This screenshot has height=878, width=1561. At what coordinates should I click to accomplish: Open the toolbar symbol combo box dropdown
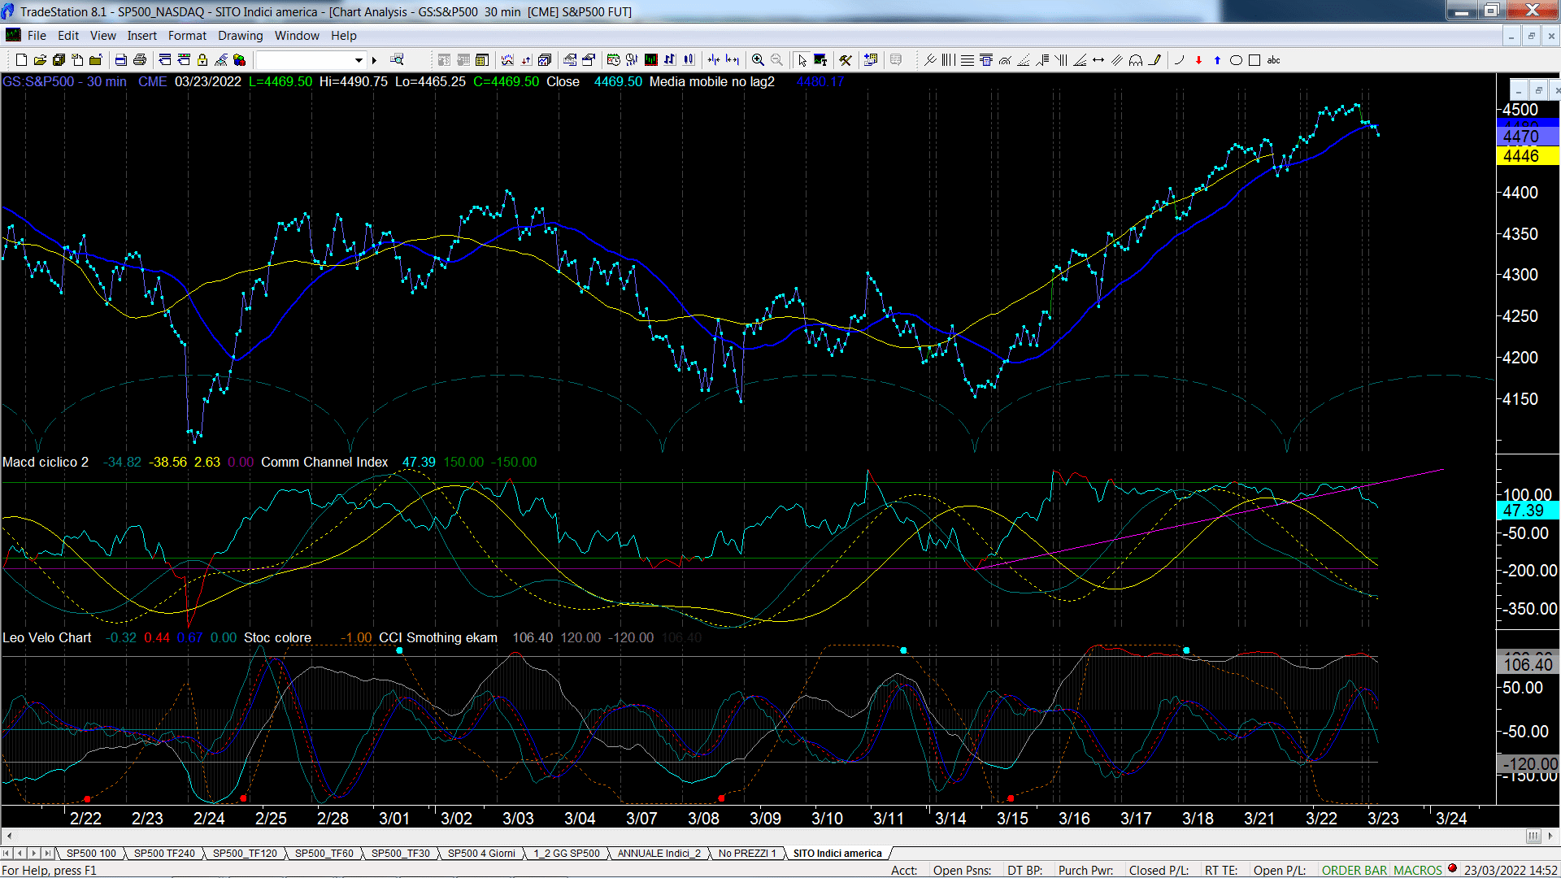[359, 60]
